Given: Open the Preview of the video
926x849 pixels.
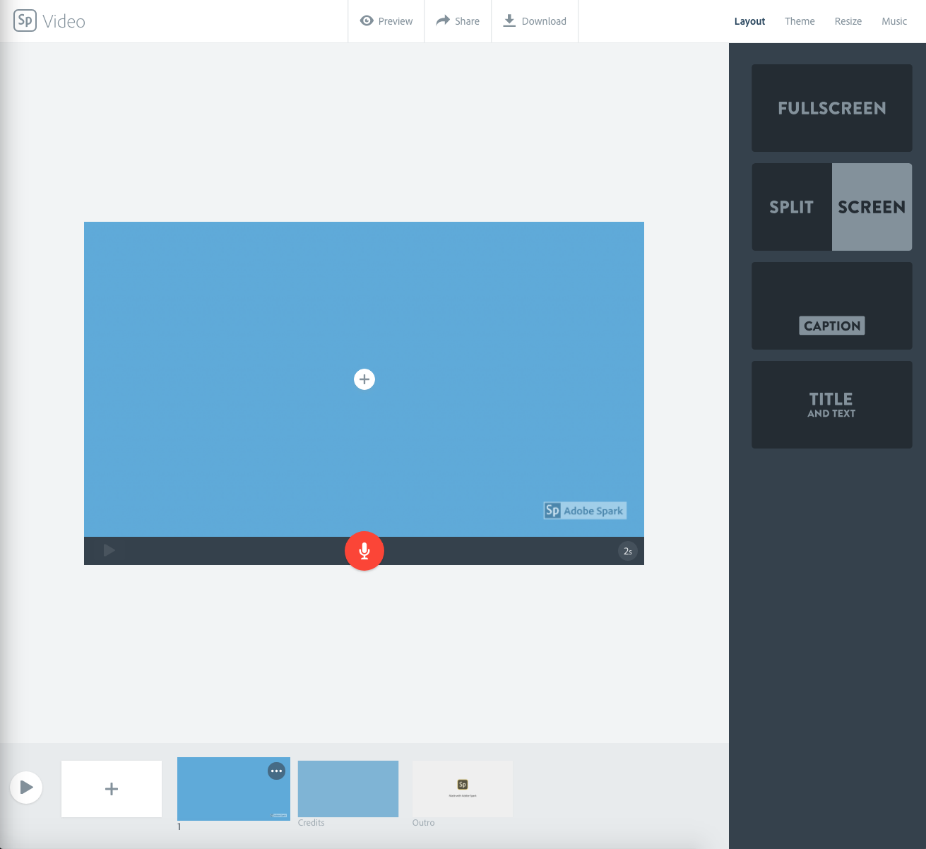Looking at the screenshot, I should coord(386,20).
